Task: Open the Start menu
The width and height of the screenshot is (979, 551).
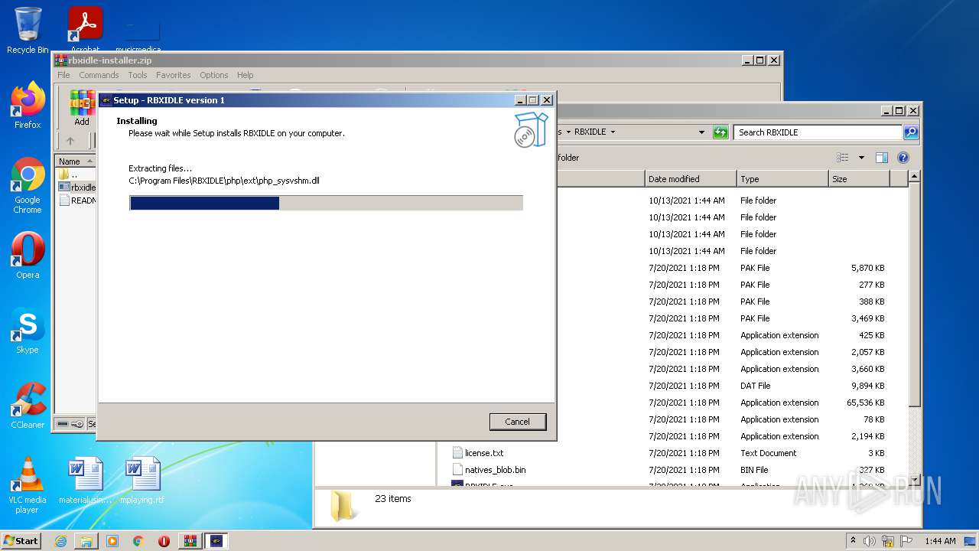Action: tap(21, 541)
